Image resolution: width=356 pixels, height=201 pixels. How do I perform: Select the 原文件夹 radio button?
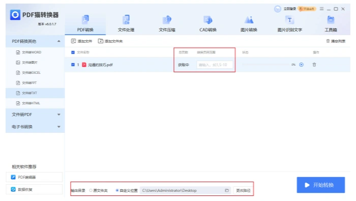click(91, 190)
